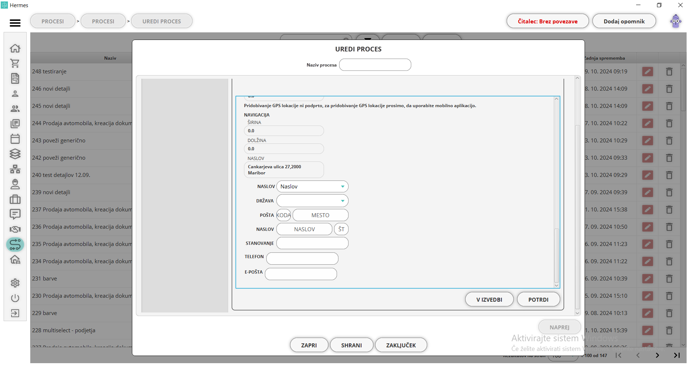692x370 pixels.
Task: Delete the 248 testiranje row with trash icon
Action: (x=669, y=72)
